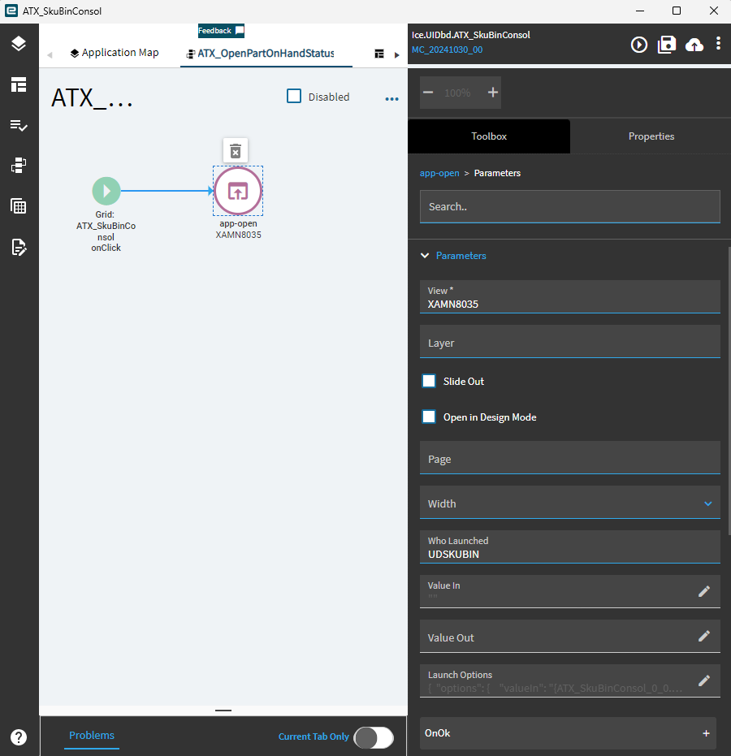Screen dimensions: 731x756
Task: Check the Disabled checkbox
Action: coord(294,96)
